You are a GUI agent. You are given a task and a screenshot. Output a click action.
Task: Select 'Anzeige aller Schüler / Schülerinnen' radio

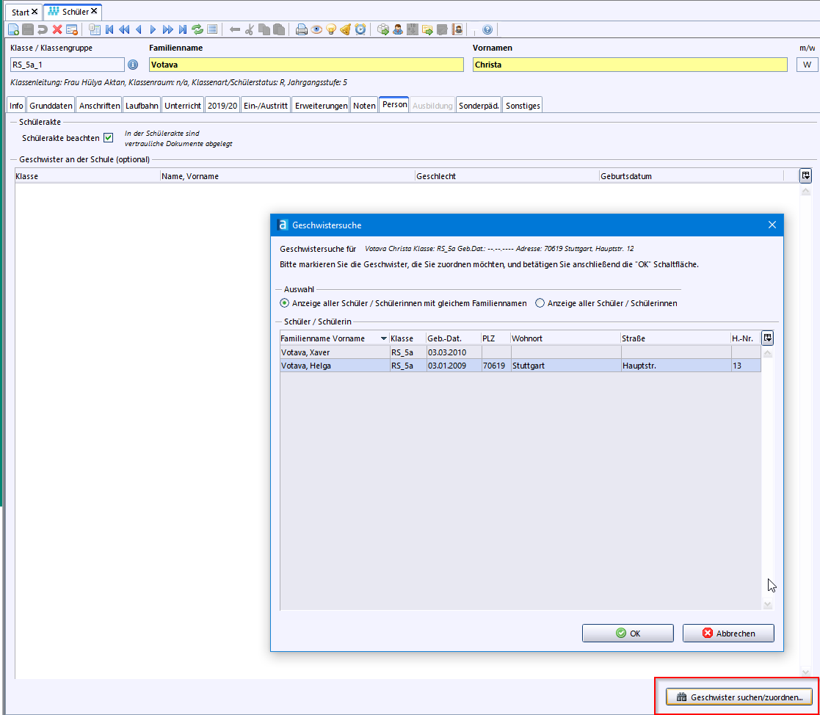click(x=540, y=302)
